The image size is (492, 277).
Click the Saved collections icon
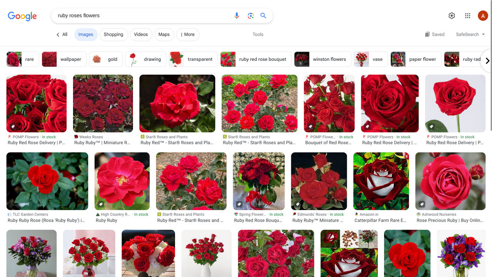pos(427,34)
